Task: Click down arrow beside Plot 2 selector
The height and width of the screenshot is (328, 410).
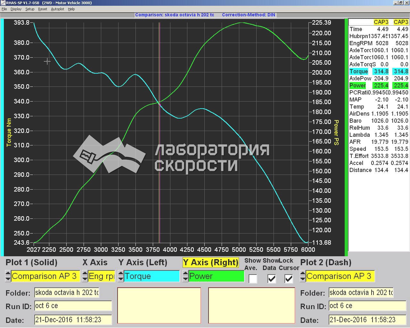Action: [303, 279]
